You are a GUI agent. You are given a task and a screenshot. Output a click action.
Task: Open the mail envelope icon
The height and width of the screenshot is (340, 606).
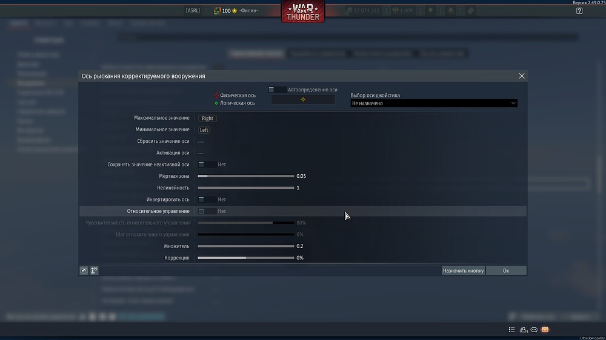(545, 330)
